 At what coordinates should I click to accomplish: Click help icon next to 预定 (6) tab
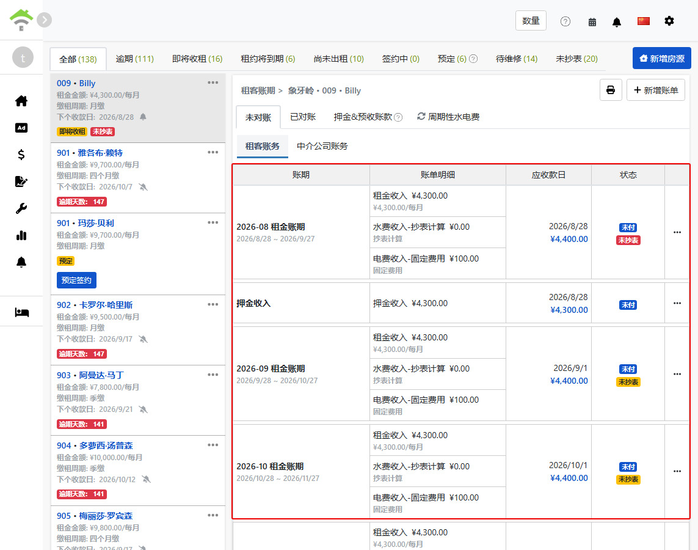click(474, 59)
